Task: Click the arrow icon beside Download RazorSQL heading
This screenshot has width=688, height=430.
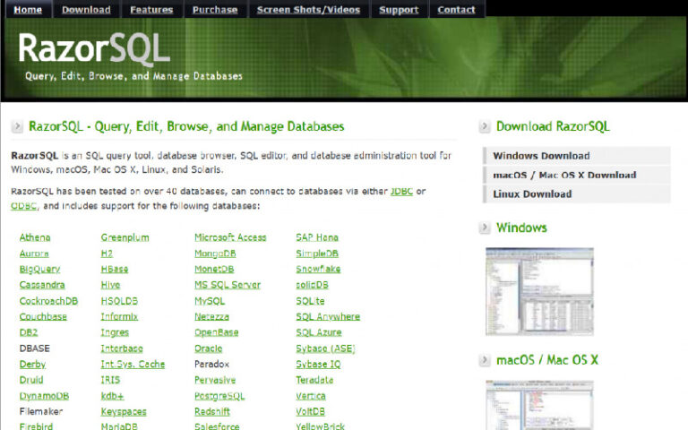Action: tap(485, 127)
